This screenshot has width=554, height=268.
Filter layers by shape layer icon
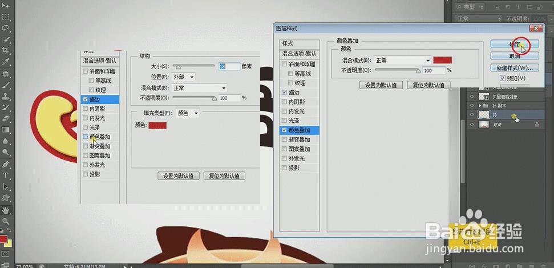(528, 7)
